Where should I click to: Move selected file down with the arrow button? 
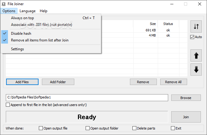pos(196,69)
